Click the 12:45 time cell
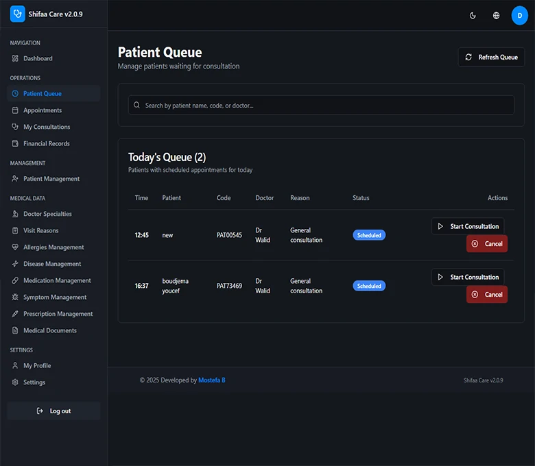Image resolution: width=535 pixels, height=466 pixels. [x=141, y=235]
